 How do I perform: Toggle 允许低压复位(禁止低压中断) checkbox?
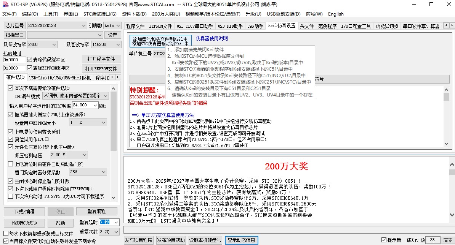(x=11, y=147)
